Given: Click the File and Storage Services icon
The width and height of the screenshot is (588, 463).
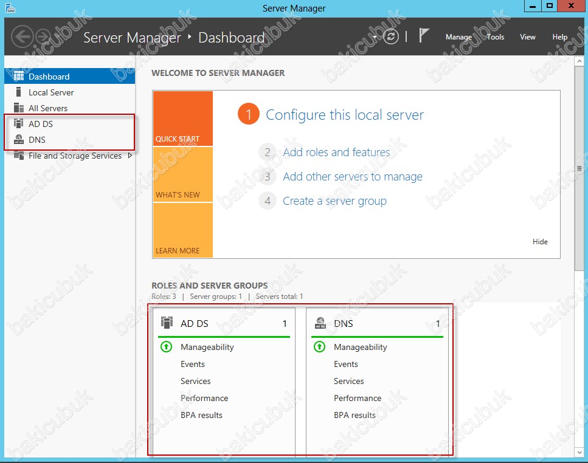Looking at the screenshot, I should click(x=18, y=155).
